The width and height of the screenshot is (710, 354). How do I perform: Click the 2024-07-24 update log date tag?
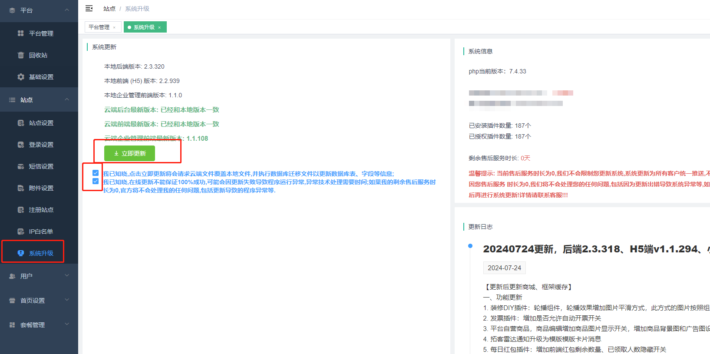click(504, 268)
